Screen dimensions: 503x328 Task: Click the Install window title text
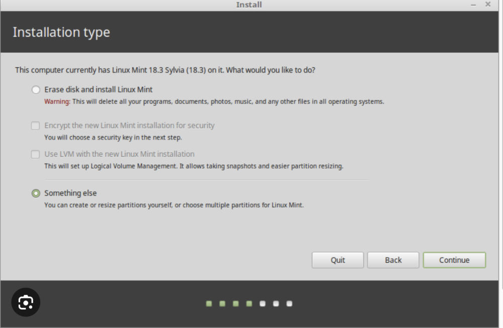[249, 5]
